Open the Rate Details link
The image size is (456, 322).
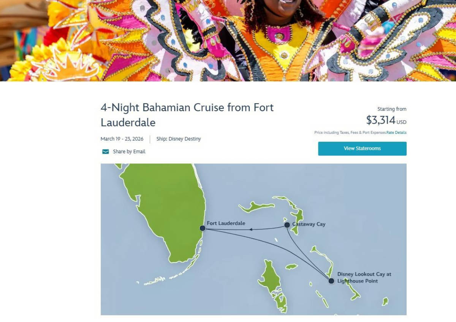click(396, 133)
